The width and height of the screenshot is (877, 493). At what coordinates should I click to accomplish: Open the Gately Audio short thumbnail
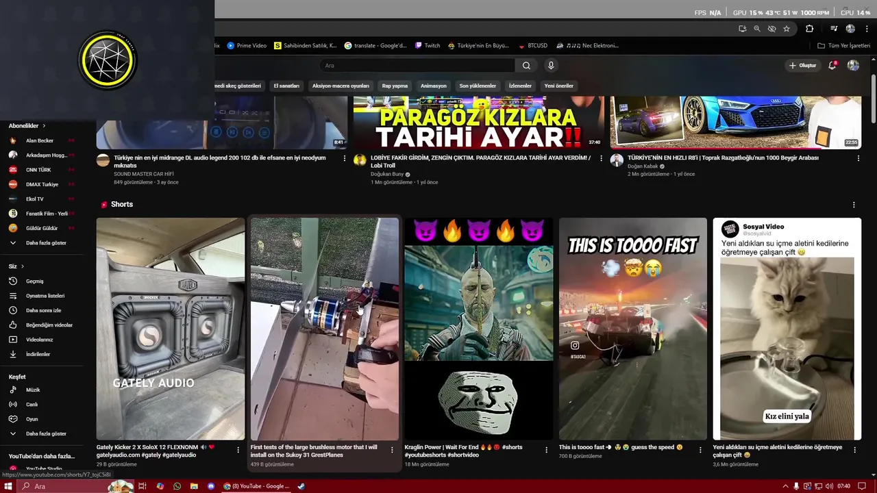171,329
